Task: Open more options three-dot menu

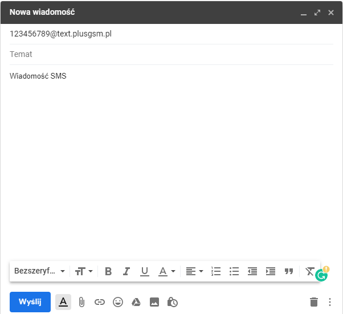Action: click(x=330, y=302)
